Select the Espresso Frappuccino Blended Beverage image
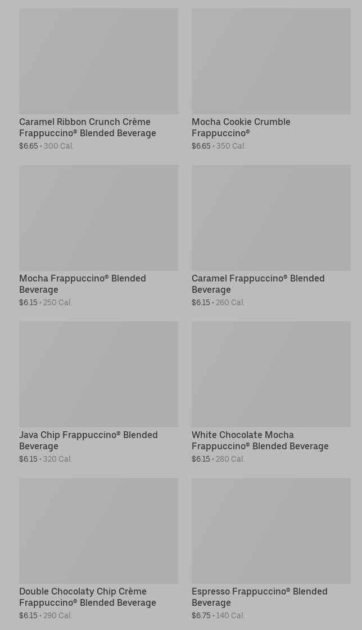This screenshot has height=630, width=362. [271, 530]
